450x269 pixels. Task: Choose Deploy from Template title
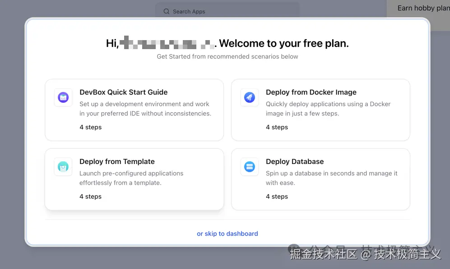(117, 162)
